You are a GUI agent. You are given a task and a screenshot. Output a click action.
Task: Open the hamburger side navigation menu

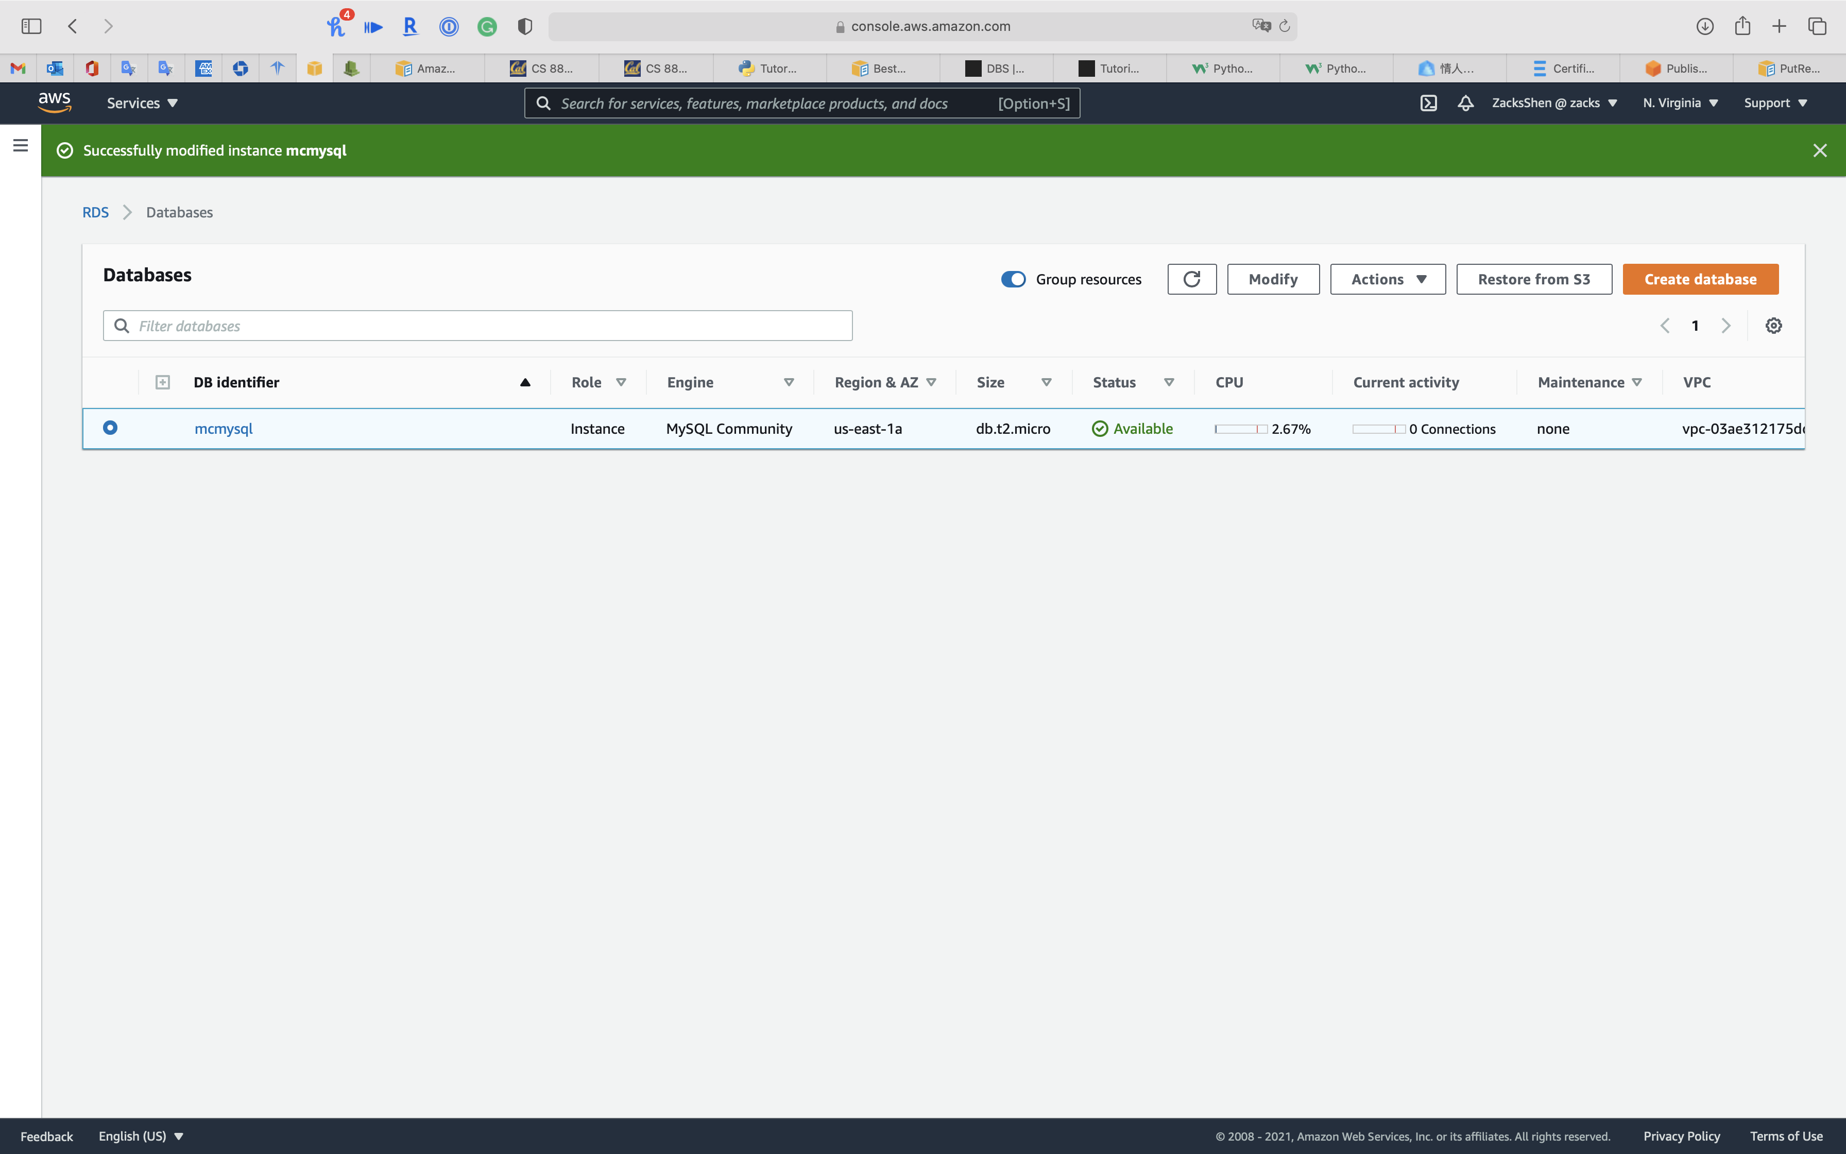[x=21, y=145]
